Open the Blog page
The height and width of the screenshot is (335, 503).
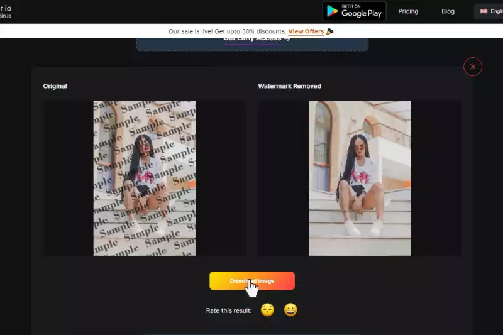click(x=448, y=11)
